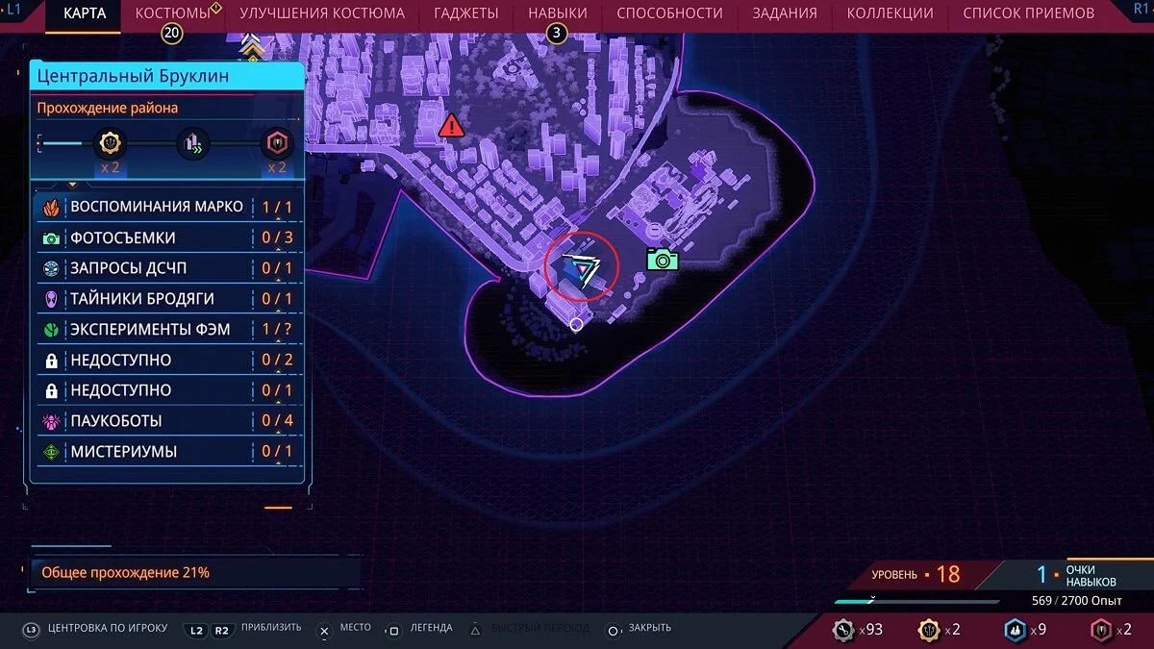Click the green Mysterium eye icon
Viewport: 1154px width, 649px height.
coord(51,452)
